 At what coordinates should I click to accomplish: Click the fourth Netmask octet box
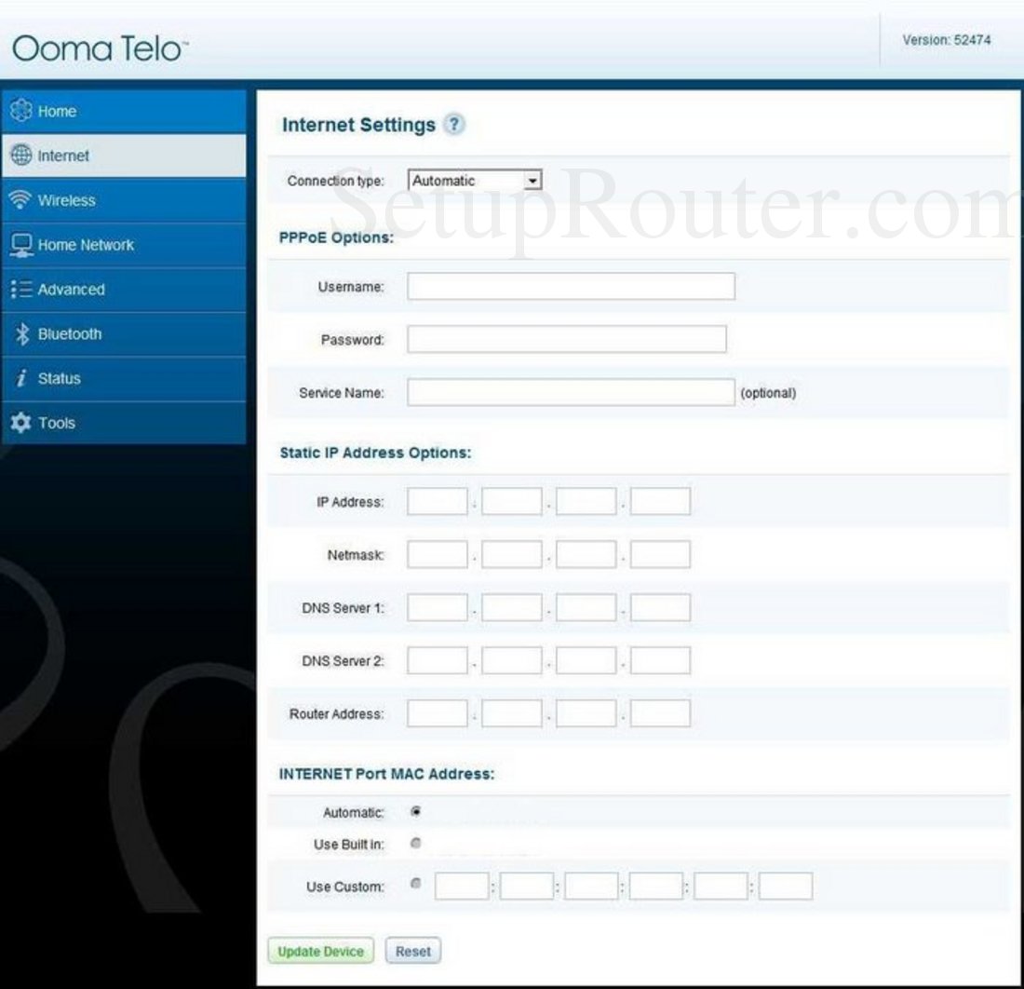tap(660, 554)
